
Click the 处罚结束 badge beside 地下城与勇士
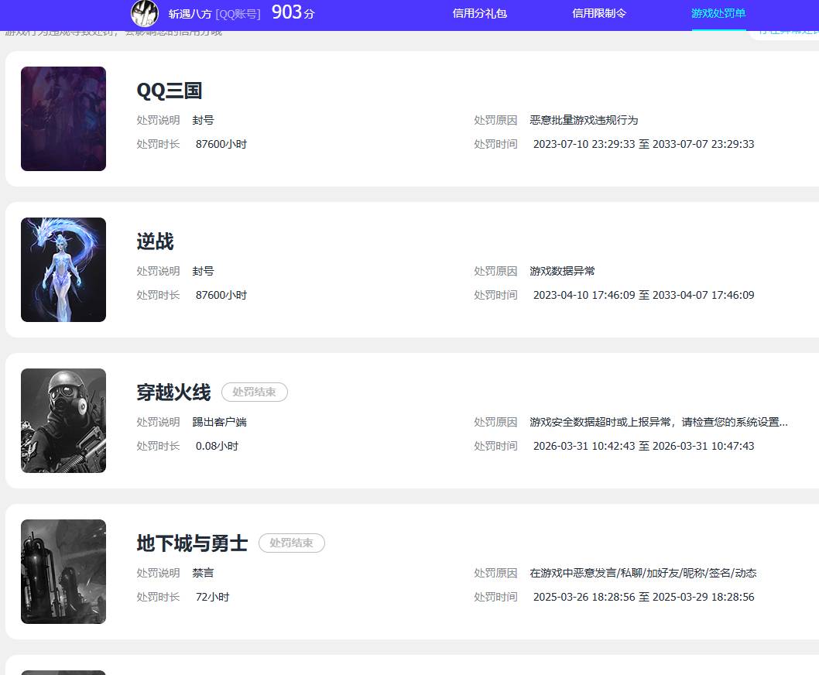[292, 543]
